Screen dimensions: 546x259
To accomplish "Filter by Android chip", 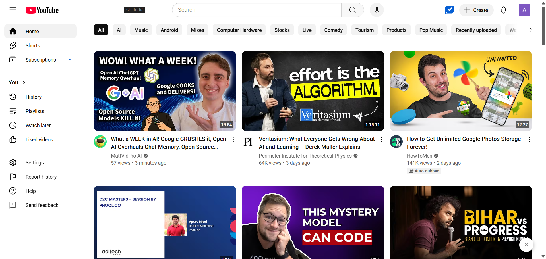I will [x=169, y=30].
